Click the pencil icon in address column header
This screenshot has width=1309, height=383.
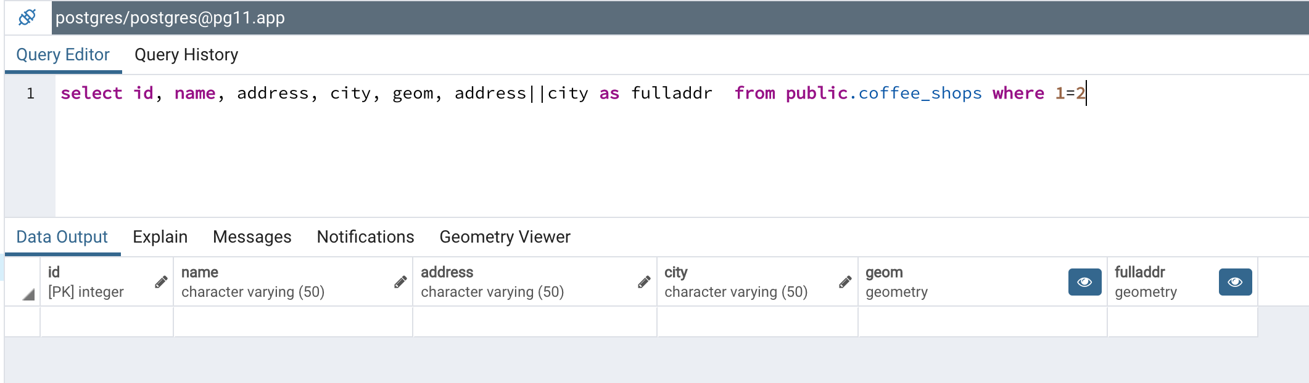coord(644,282)
